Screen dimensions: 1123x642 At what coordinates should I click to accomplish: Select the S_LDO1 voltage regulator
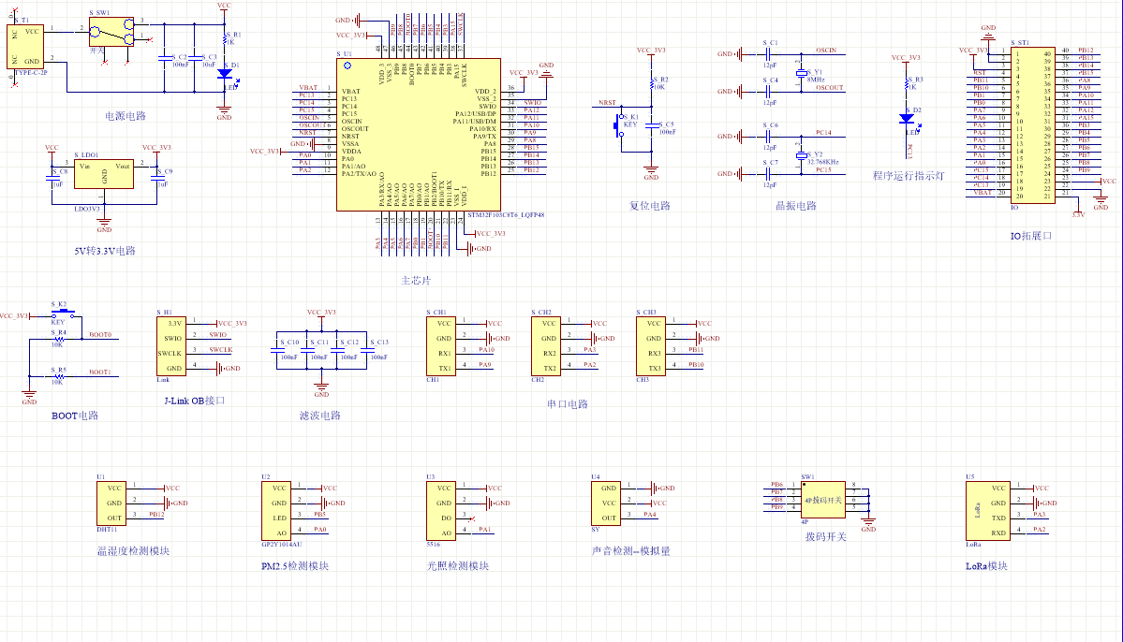104,174
